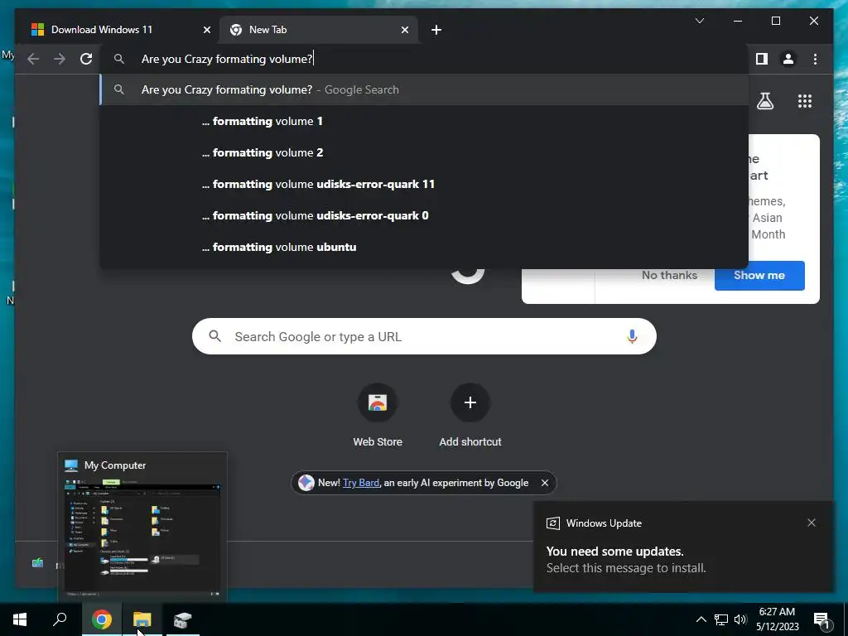This screenshot has width=848, height=636.
Task: Open Chrome side panel icon
Action: click(762, 59)
